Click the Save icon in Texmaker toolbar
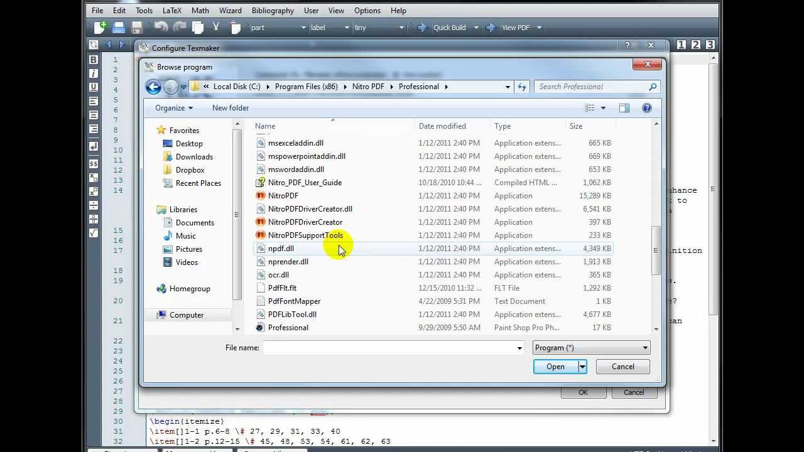 point(136,27)
